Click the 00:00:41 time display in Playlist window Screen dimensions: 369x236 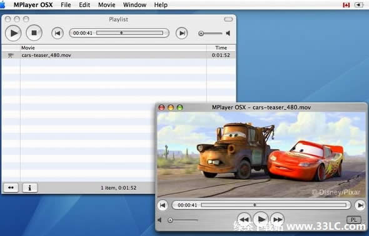coord(83,33)
